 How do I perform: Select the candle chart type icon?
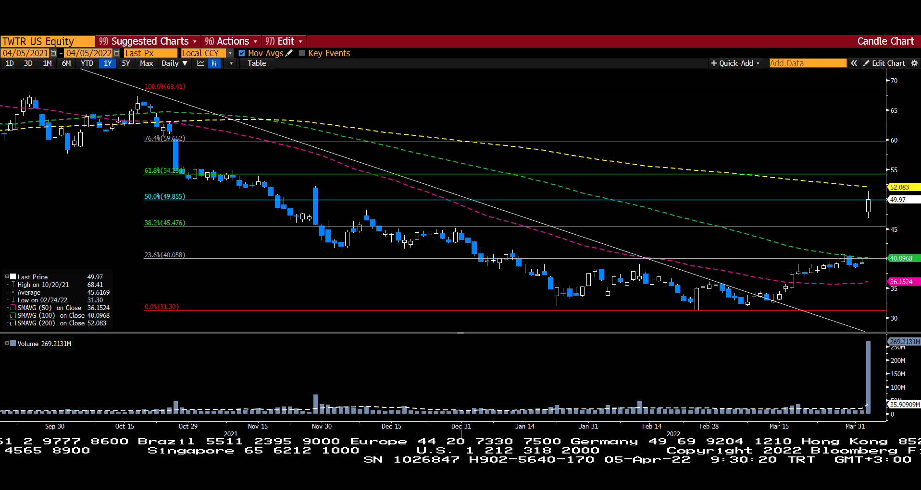pyautogui.click(x=214, y=63)
